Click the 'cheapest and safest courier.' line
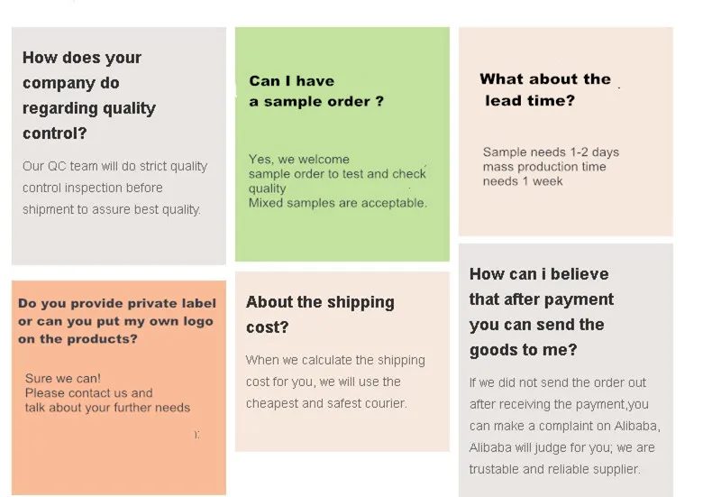 326,403
